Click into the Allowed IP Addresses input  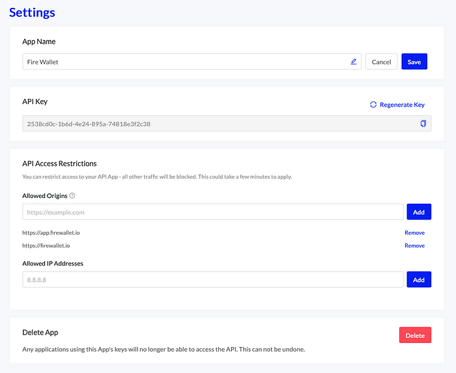pos(212,280)
